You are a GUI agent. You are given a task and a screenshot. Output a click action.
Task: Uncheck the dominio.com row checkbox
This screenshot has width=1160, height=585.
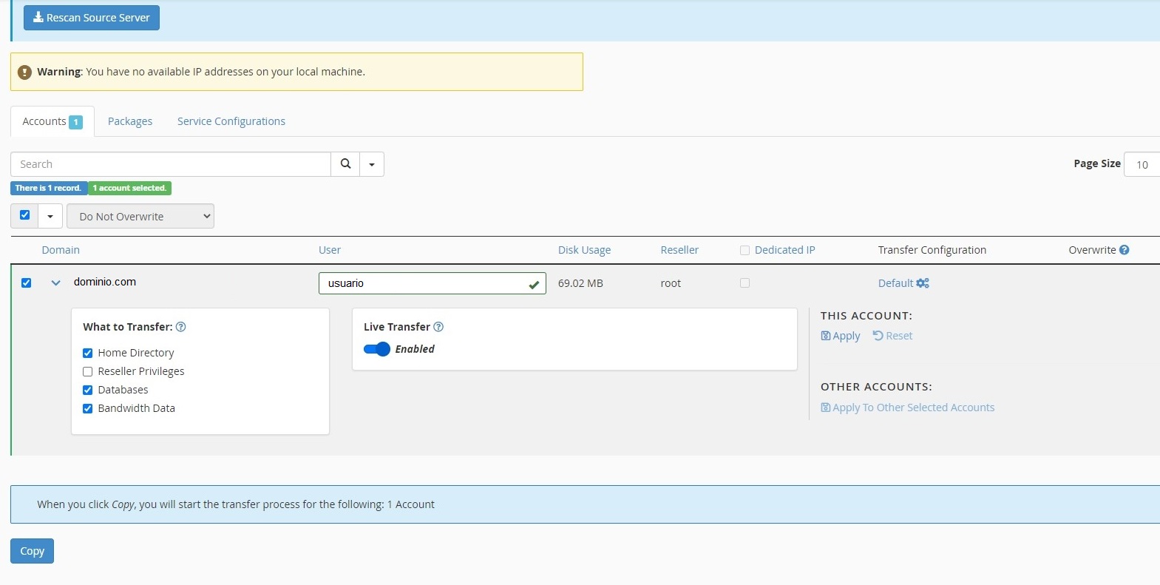pos(26,283)
